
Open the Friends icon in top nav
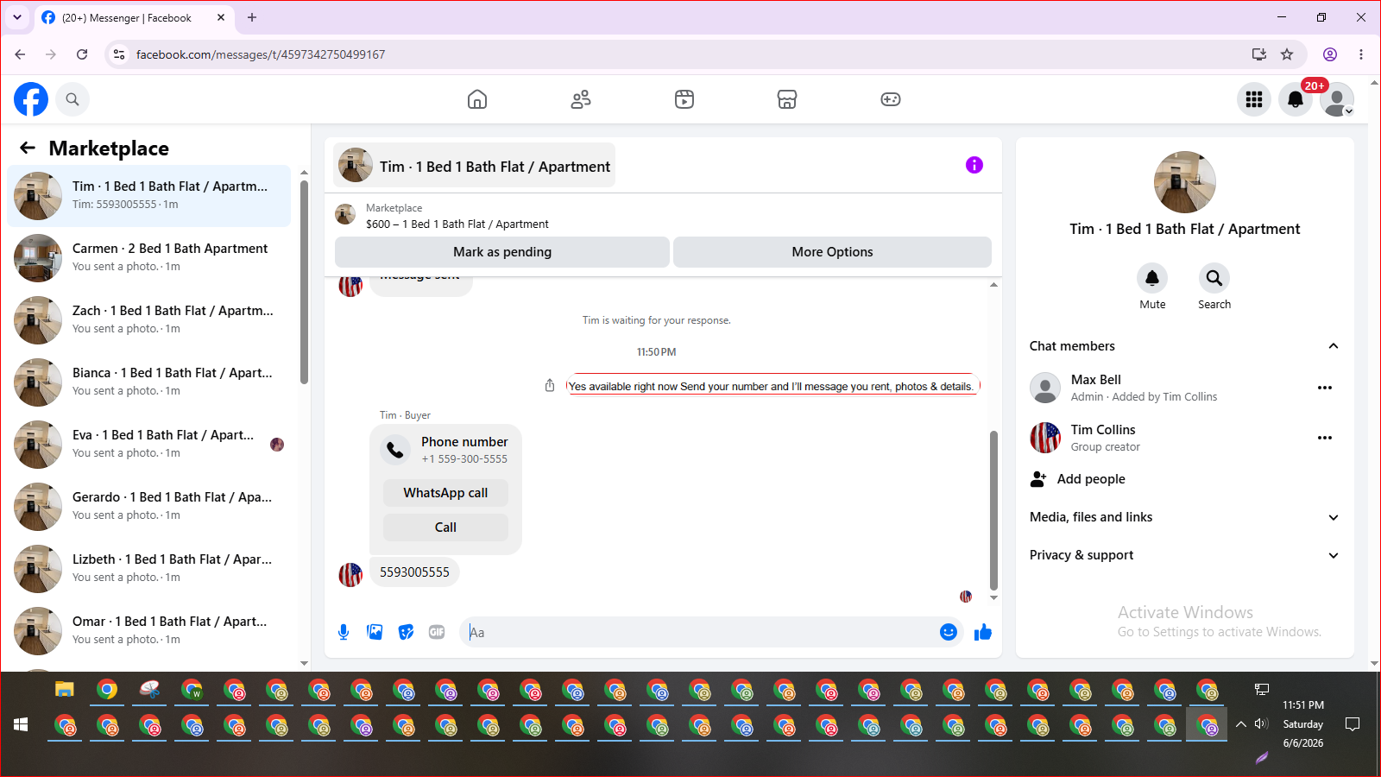[581, 99]
